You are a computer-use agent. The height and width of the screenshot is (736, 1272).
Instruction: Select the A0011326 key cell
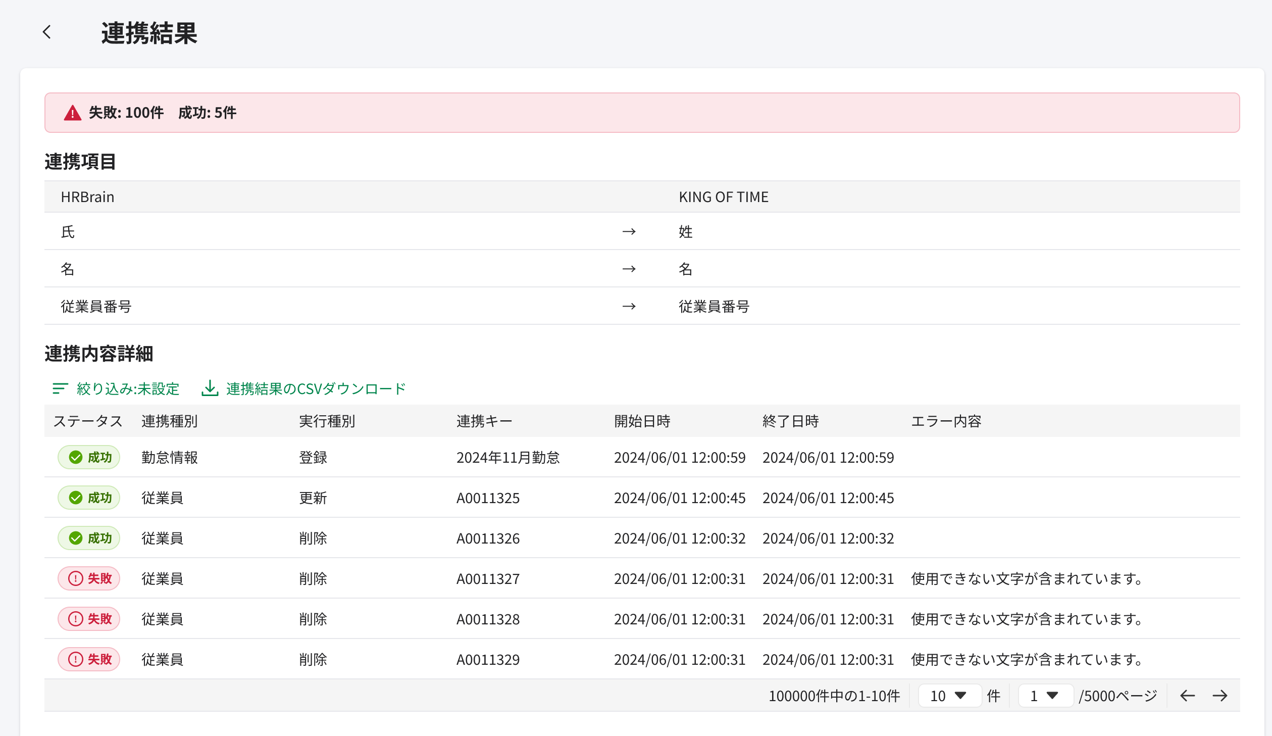coord(488,538)
